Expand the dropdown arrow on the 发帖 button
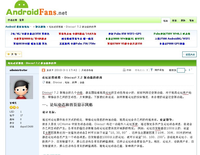Viewport: 200px width, 155px height. (x=20, y=54)
